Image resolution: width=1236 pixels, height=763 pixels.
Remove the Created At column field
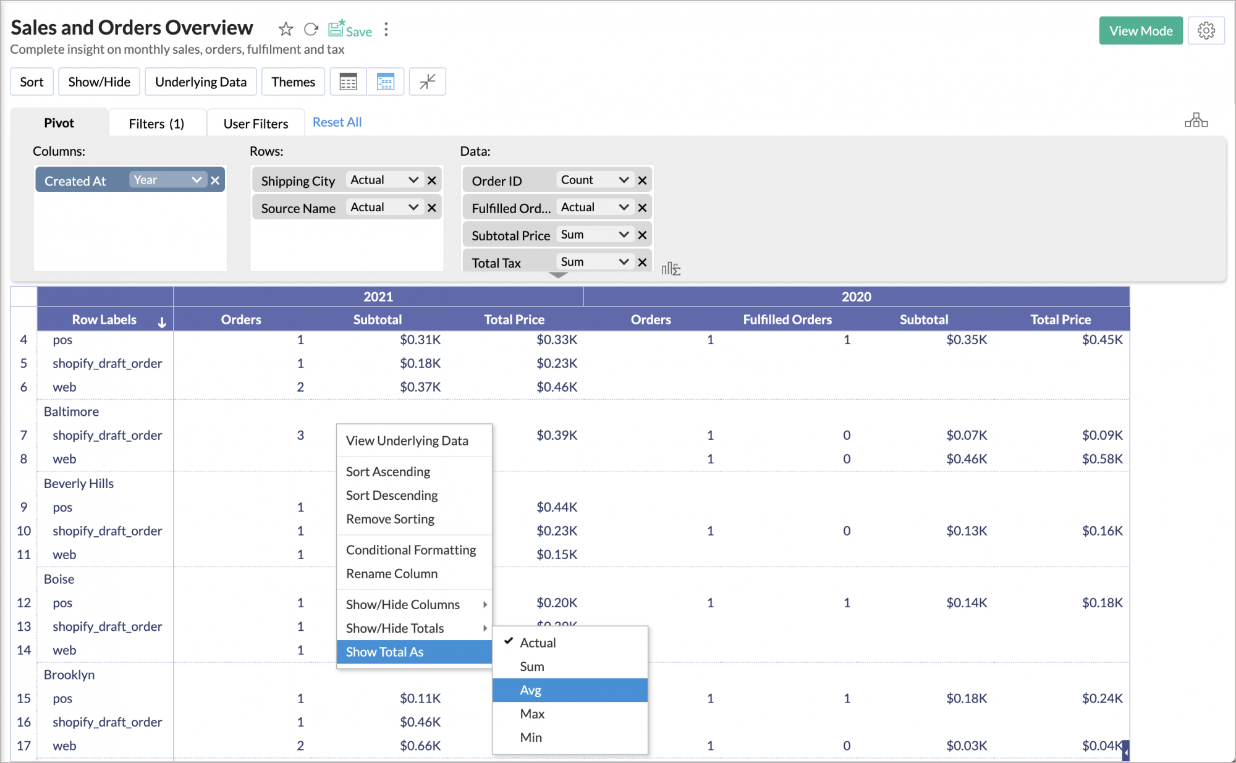(x=215, y=180)
